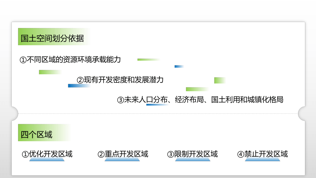Viewport: 316px width, 178px height.
Task: Click the blue bar left of ②现有开发密度
Action: (79, 86)
